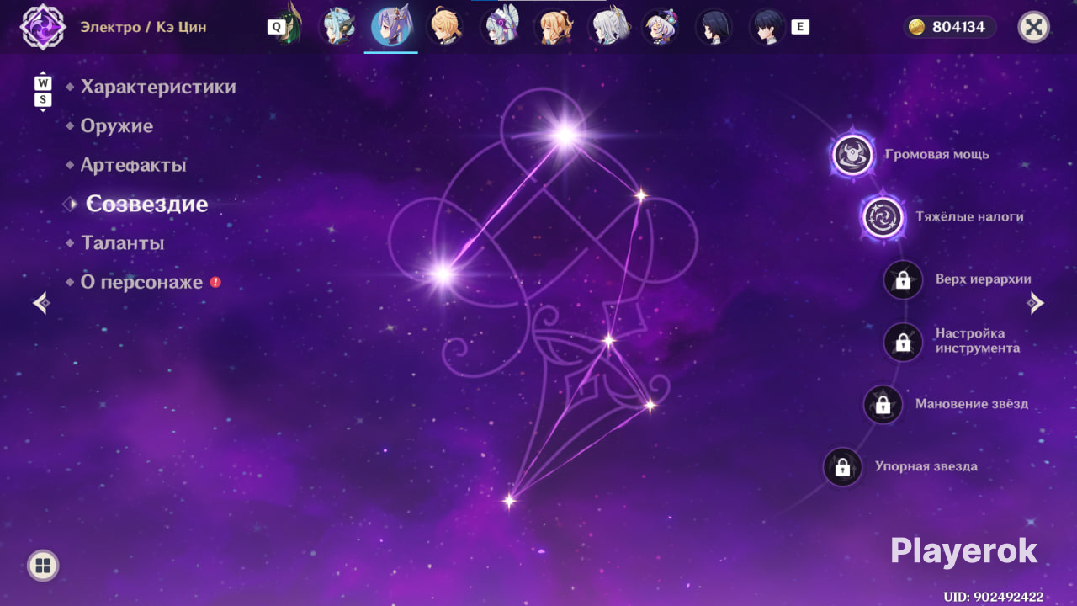Go to previous character with left arrow

[x=41, y=303]
